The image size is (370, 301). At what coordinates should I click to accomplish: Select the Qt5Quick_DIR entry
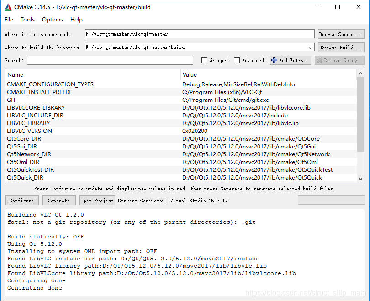tap(25, 178)
